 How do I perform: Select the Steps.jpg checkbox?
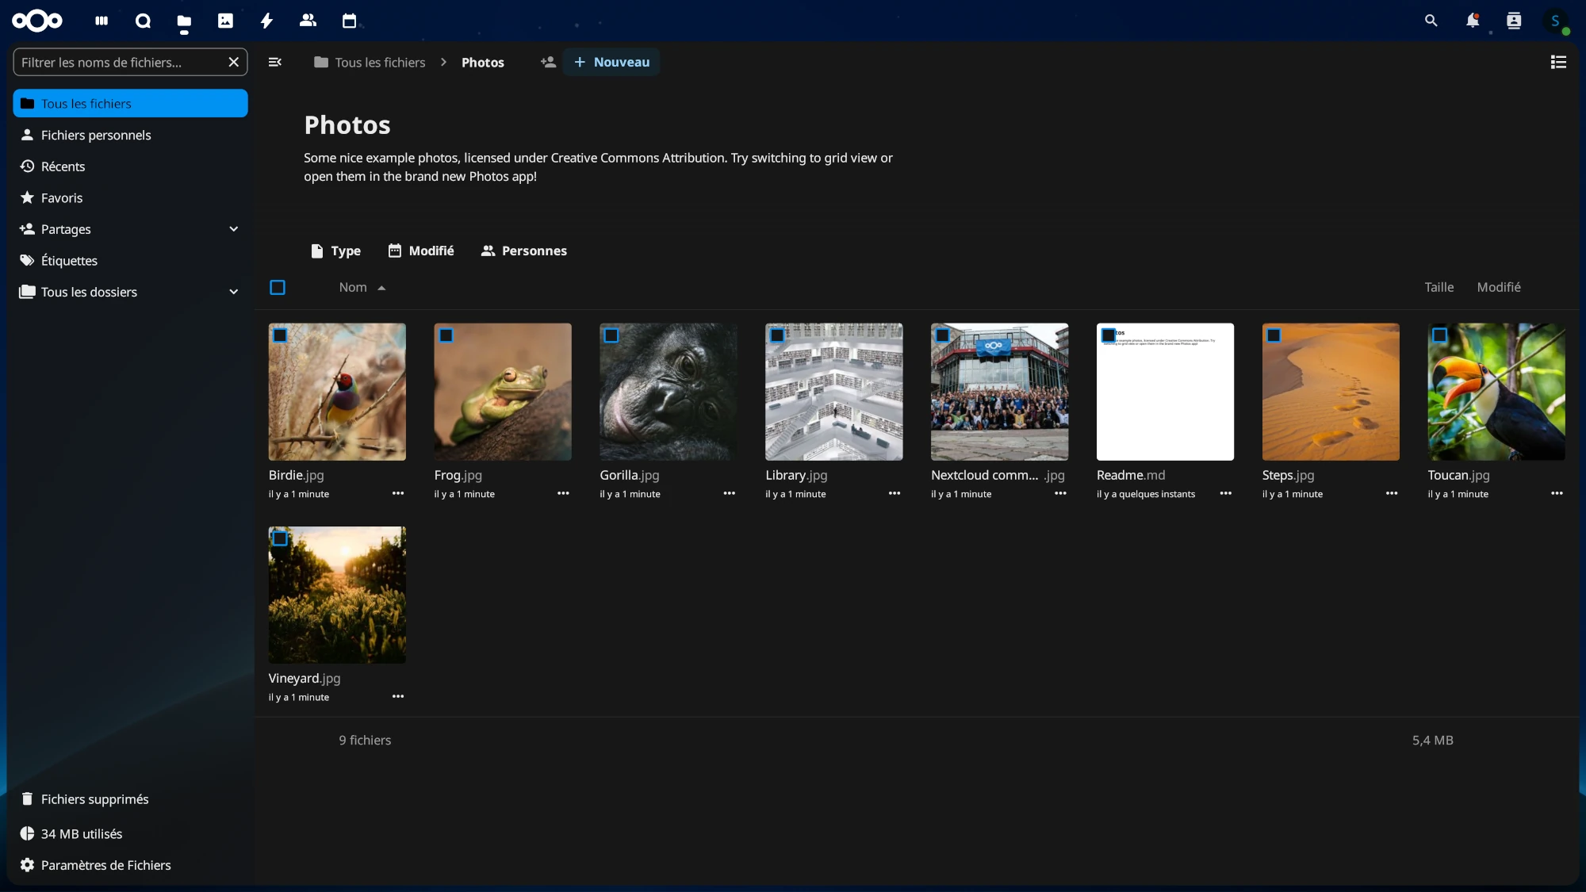point(1274,335)
